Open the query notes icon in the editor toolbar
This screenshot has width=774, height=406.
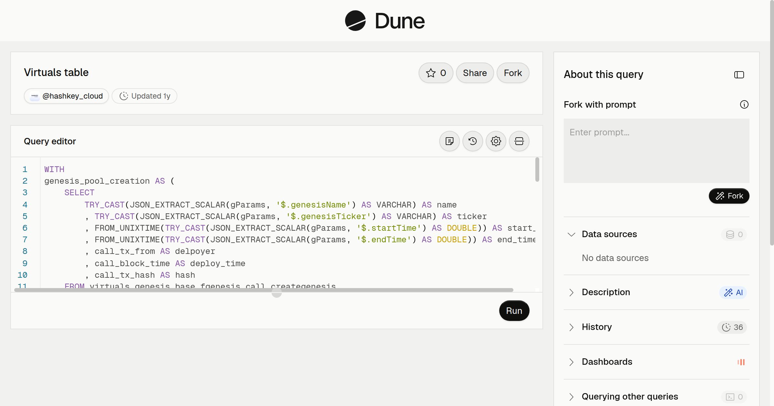pos(449,141)
